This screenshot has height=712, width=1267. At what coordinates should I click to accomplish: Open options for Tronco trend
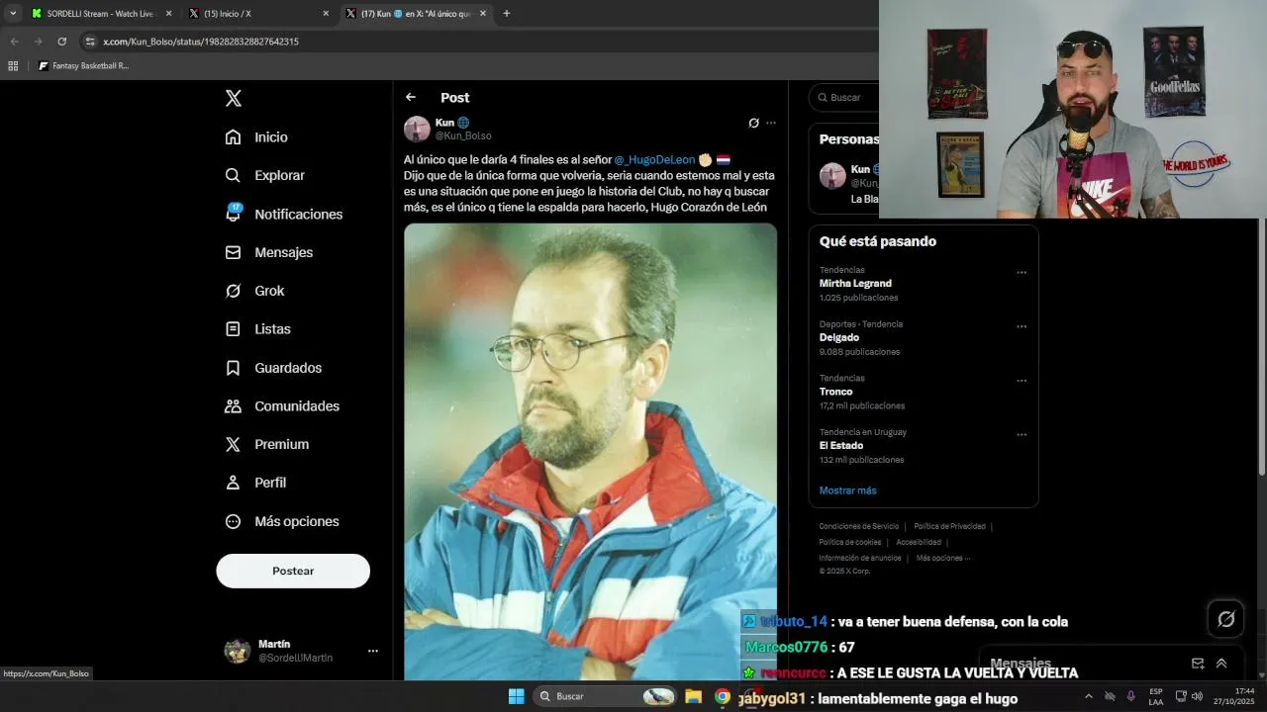(x=1022, y=381)
